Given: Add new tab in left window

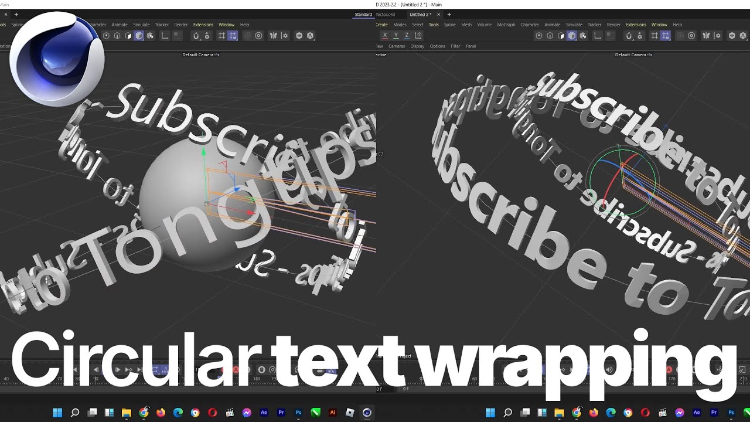Looking at the screenshot, I should coord(16,15).
